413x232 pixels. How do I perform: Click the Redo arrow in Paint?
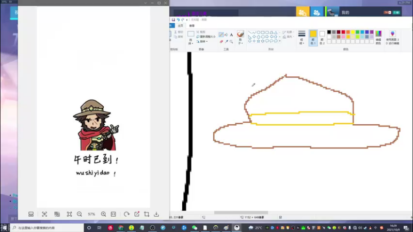(183, 20)
